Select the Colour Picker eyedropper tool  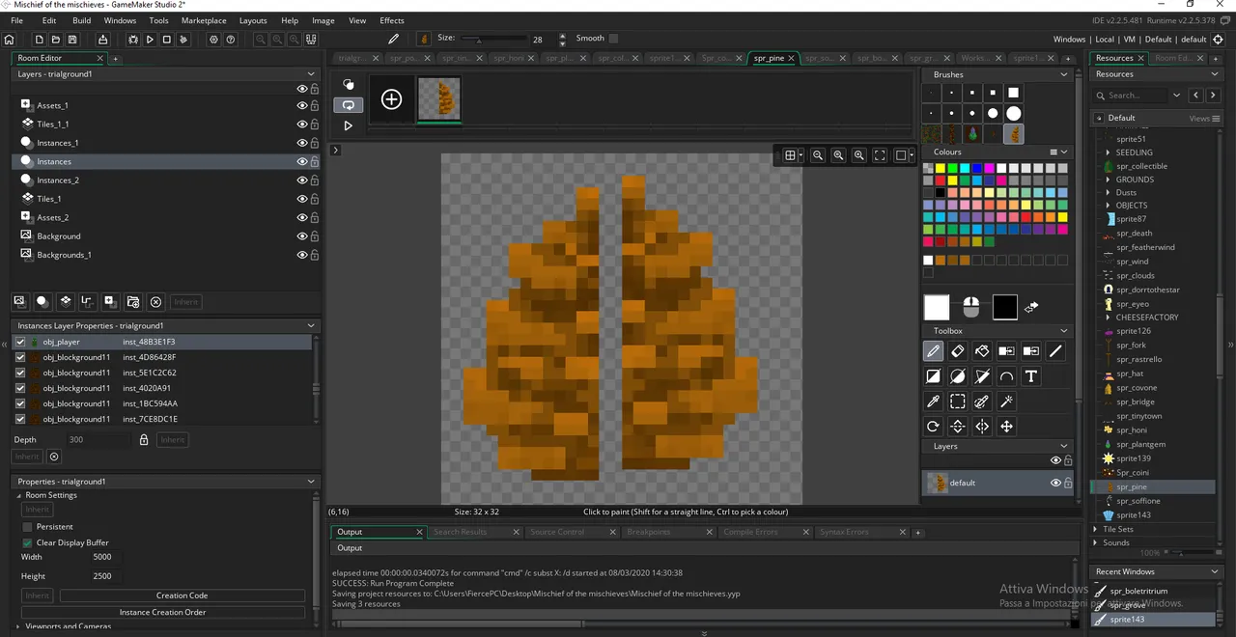pyautogui.click(x=933, y=402)
